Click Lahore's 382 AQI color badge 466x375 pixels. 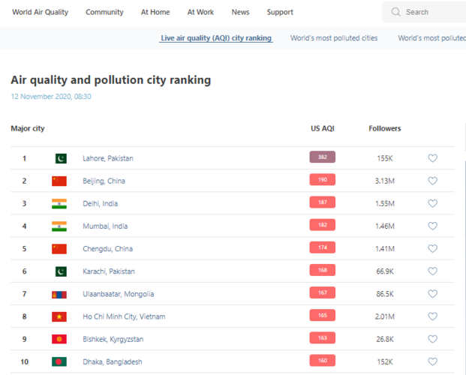click(322, 157)
